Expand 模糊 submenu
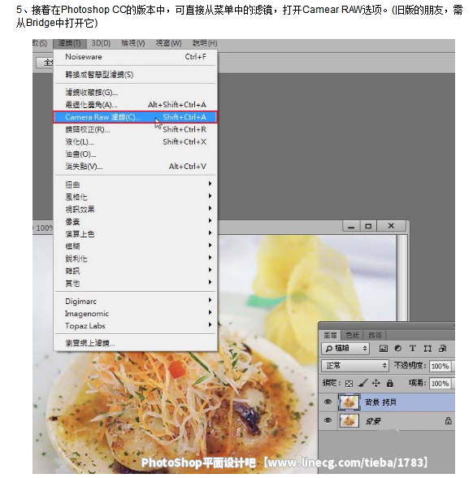The height and width of the screenshot is (478, 473). 135,246
